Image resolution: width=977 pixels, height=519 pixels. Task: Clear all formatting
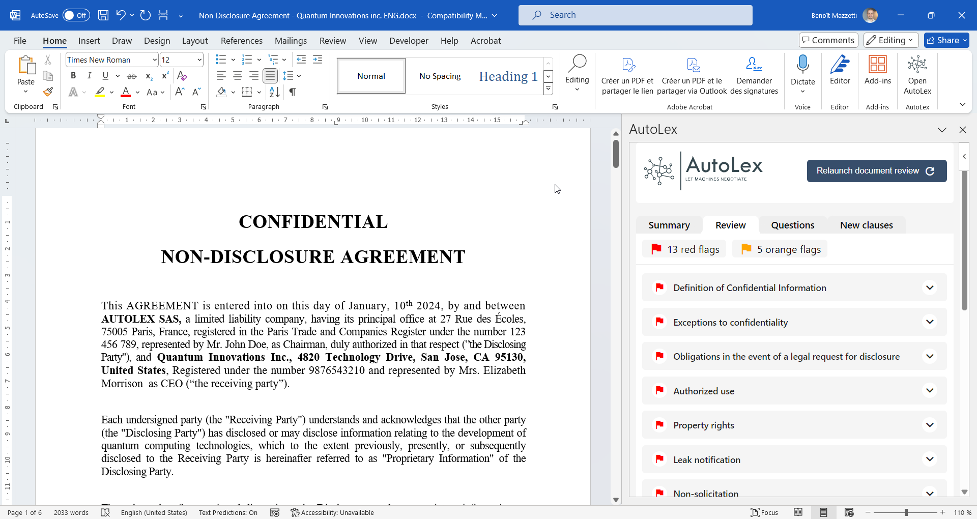pyautogui.click(x=182, y=76)
